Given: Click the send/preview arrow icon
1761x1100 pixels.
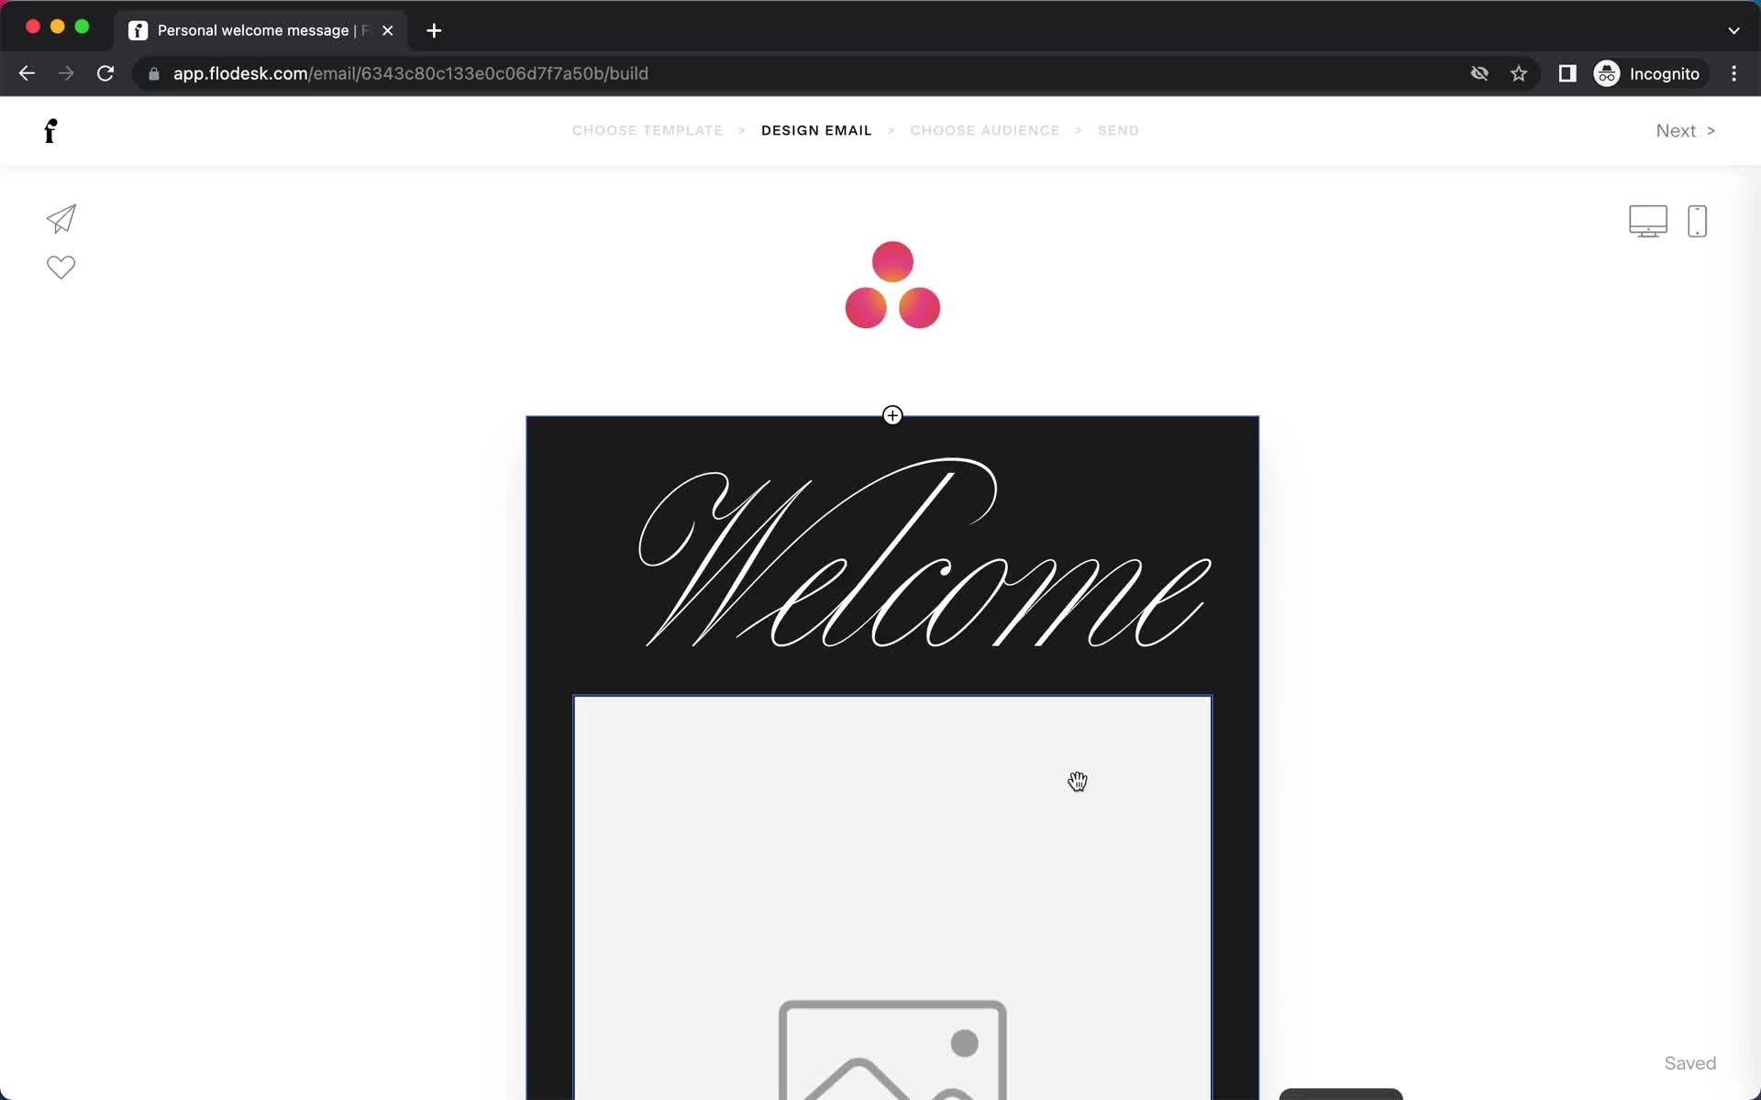Looking at the screenshot, I should pos(61,219).
